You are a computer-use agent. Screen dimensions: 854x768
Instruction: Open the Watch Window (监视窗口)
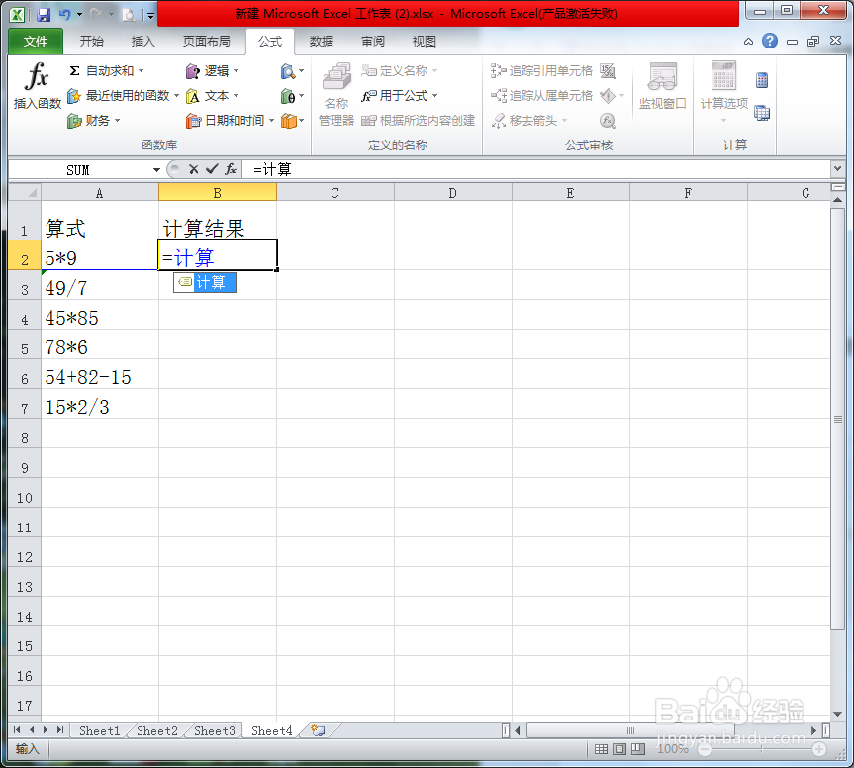pos(662,86)
